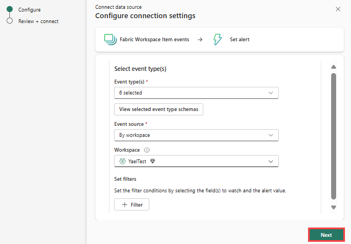Select the Configure step indicator circle
Viewport: 351px width, 244px height.
pos(9,9)
